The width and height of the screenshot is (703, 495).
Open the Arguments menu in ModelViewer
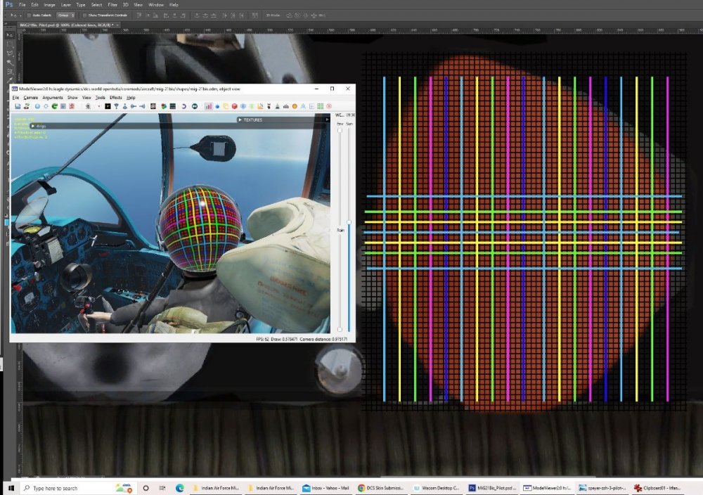point(52,97)
